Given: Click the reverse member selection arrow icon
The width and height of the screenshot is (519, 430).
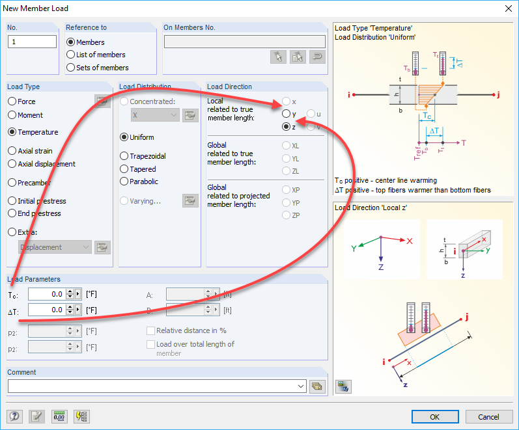Looking at the screenshot, I should click(x=317, y=57).
